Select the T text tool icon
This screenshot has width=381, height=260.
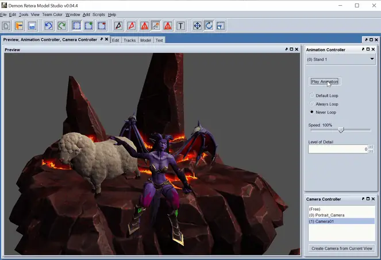(180, 26)
